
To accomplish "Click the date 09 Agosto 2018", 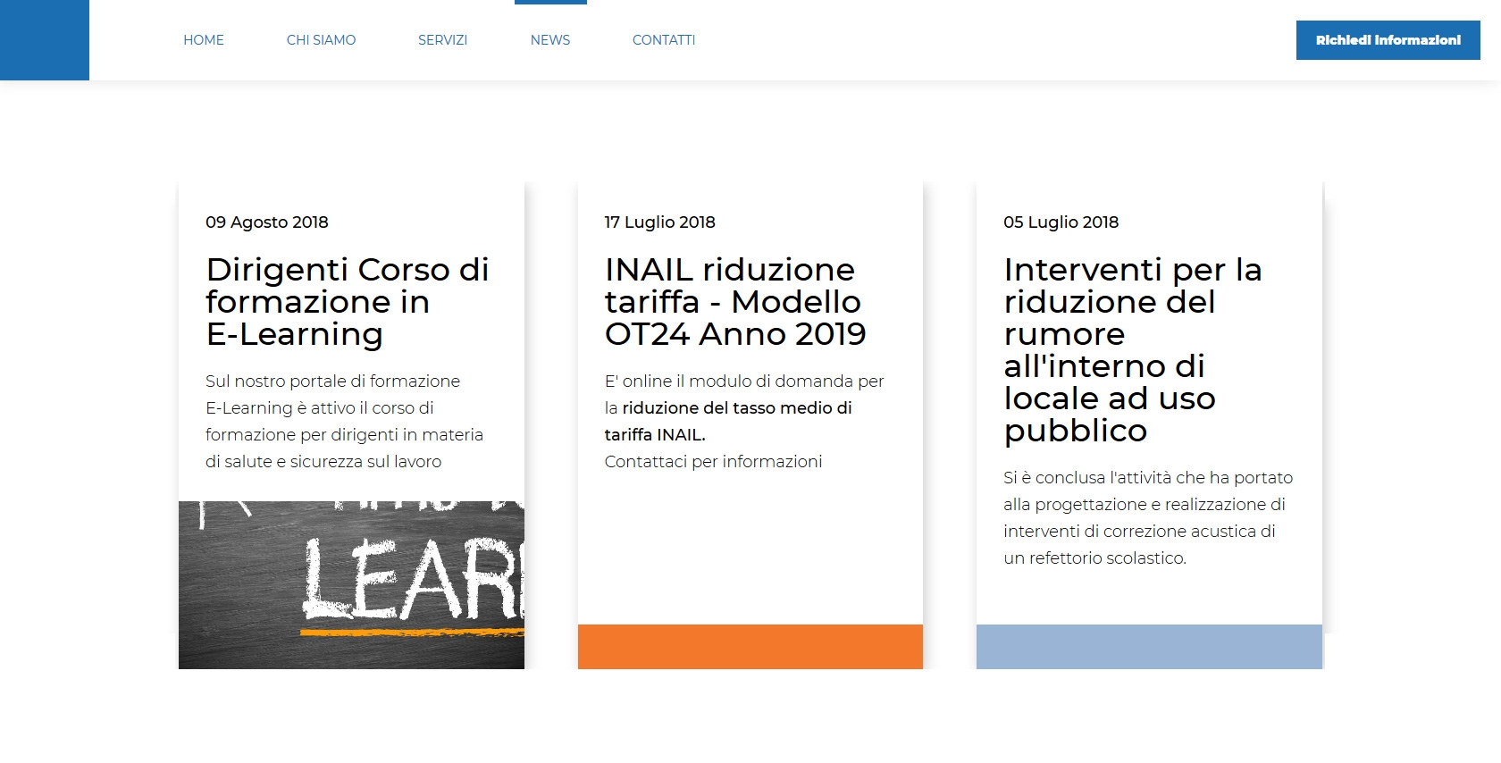I will coord(267,222).
